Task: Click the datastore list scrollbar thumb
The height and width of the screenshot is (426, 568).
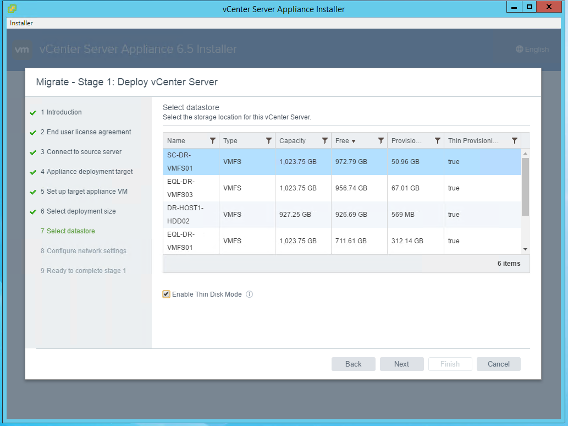Action: pos(525,187)
